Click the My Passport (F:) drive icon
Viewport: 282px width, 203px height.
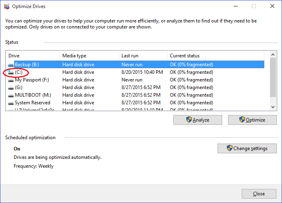pos(11,80)
